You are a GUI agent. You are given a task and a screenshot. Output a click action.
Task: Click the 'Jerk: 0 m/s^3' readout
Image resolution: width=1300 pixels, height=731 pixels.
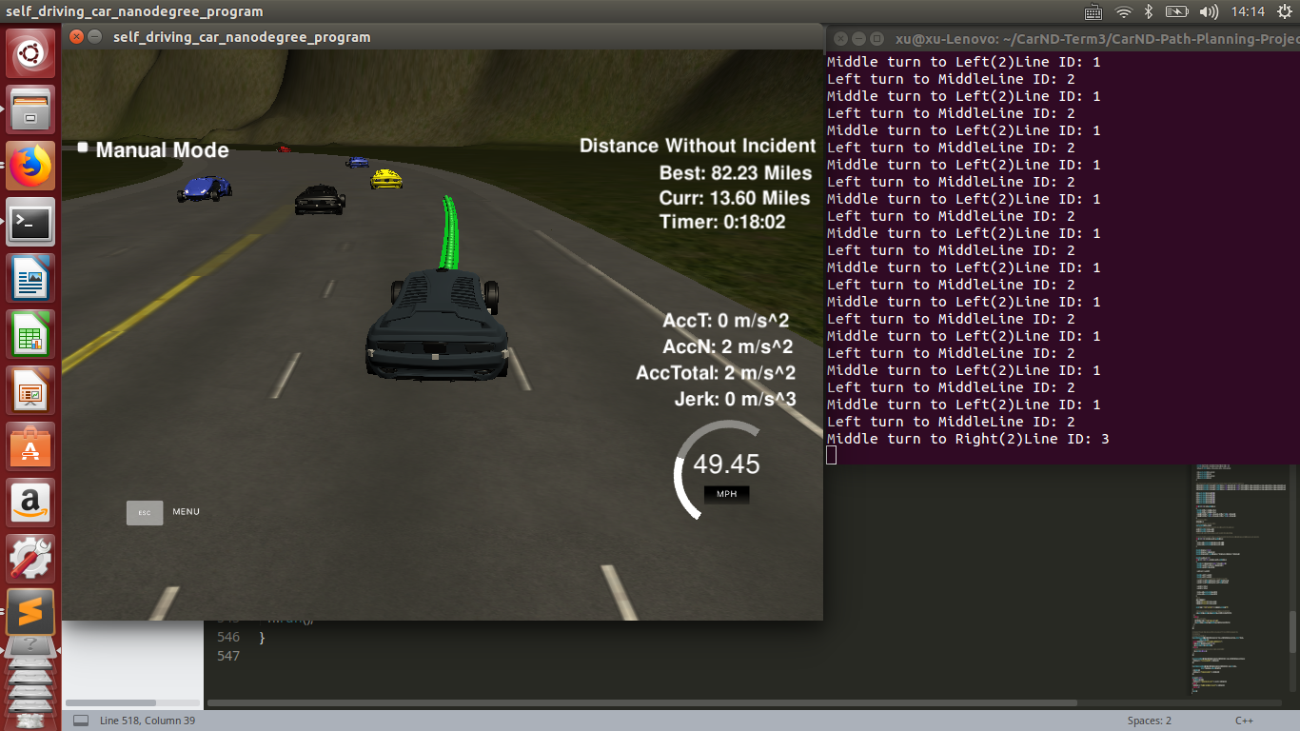click(736, 399)
